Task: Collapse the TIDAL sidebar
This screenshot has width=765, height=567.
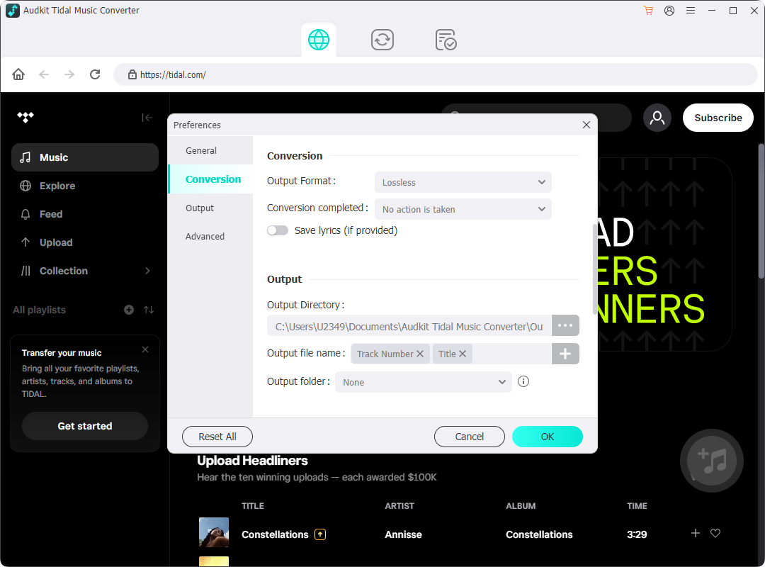Action: click(x=147, y=118)
